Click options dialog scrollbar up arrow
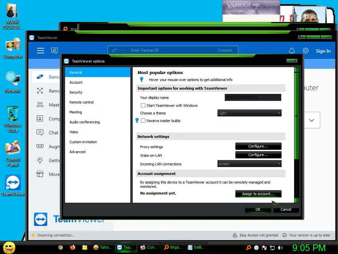 click(297, 70)
